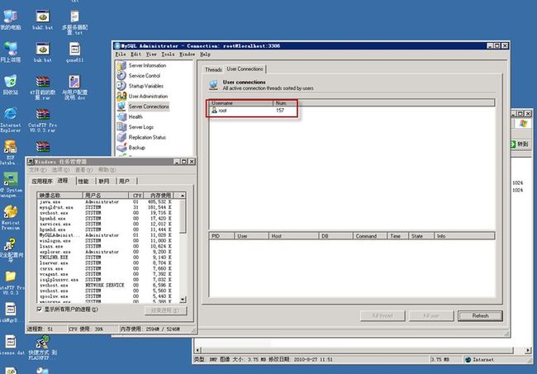Toggle 显示所有用户的进程 checkbox in Task Manager
The image size is (537, 374).
click(40, 309)
